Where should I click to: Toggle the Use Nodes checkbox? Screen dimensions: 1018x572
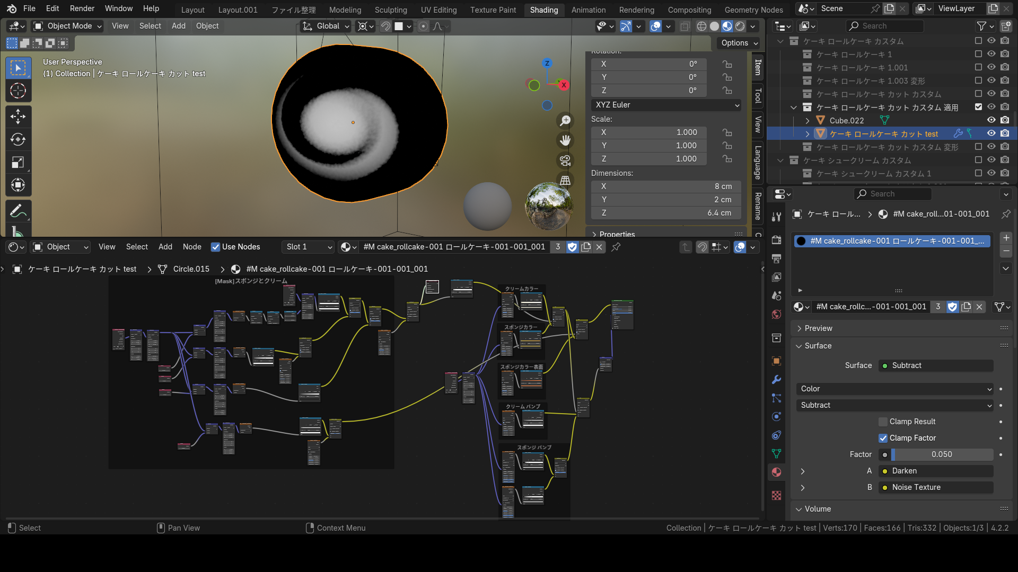(x=215, y=247)
